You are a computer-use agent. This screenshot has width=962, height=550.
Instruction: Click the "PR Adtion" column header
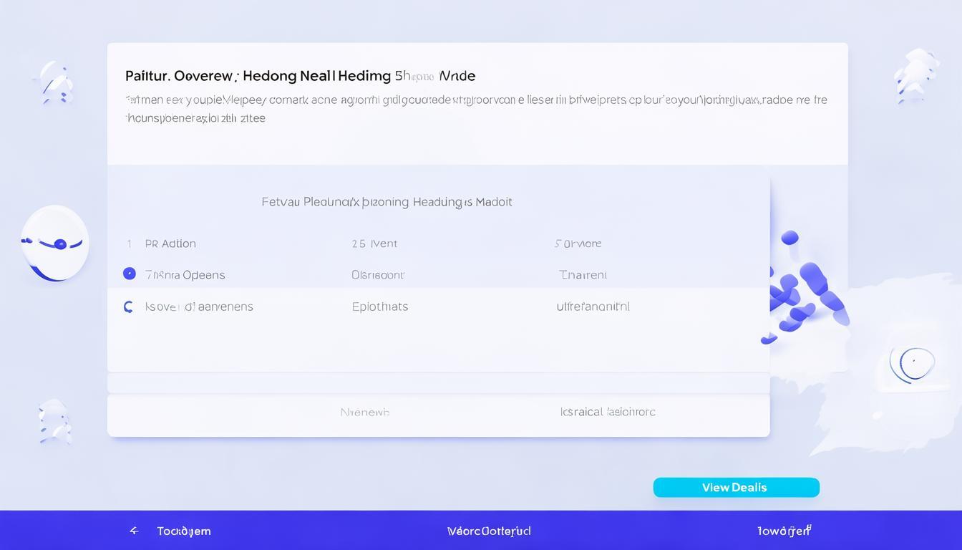170,243
